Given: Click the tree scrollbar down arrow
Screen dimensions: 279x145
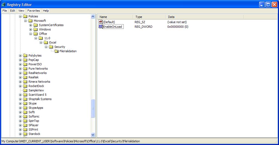Looking at the screenshot, I should 93,135.
